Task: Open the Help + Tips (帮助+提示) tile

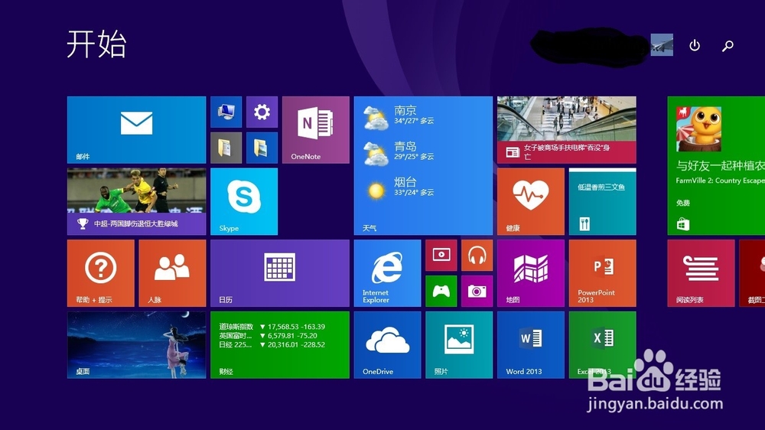Action: pyautogui.click(x=100, y=273)
